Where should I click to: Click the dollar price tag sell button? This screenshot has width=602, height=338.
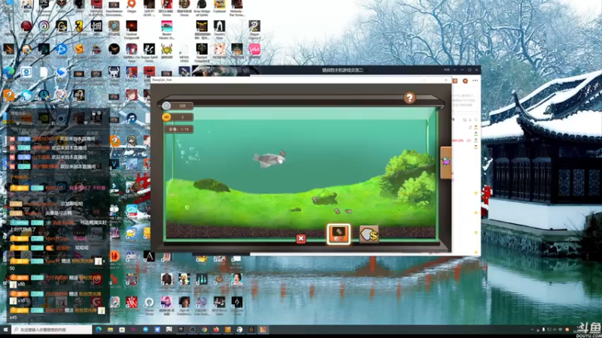point(369,234)
